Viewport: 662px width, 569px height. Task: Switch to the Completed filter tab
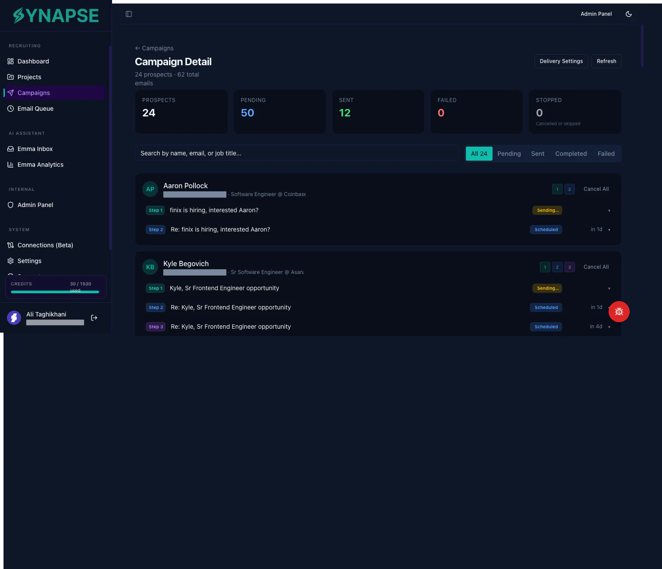(571, 154)
